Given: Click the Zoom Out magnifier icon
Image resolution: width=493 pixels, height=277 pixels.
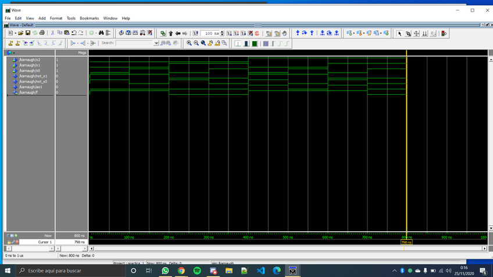Looking at the screenshot, I should [196, 44].
